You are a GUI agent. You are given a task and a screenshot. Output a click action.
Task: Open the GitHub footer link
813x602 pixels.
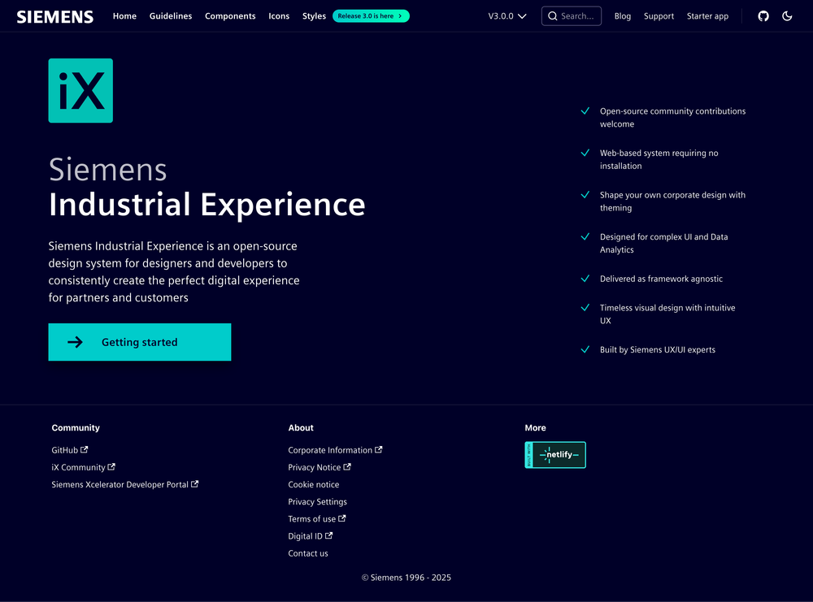click(69, 450)
